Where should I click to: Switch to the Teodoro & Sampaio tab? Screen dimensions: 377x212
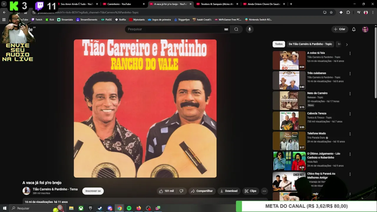pyautogui.click(x=217, y=4)
